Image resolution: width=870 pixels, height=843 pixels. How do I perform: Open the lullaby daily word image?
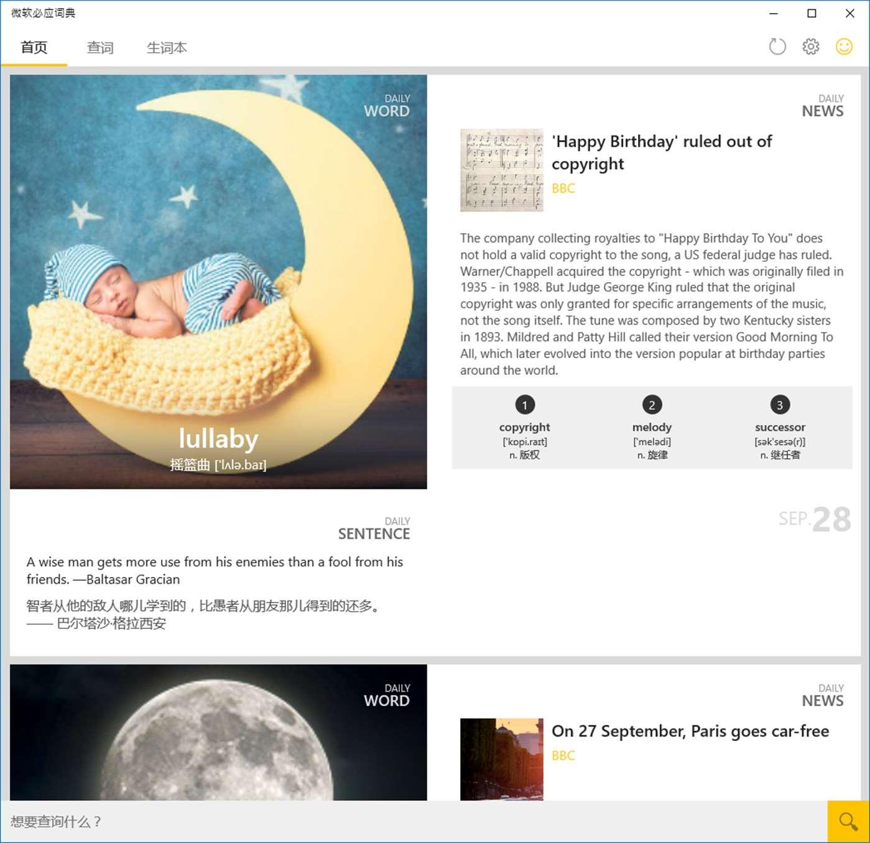pos(218,282)
